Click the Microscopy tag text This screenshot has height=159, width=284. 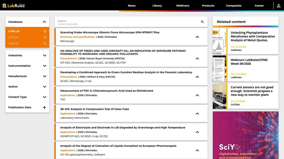click(x=67, y=41)
